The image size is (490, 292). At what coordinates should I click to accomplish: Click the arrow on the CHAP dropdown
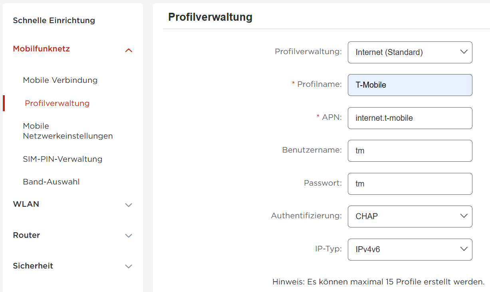(x=464, y=216)
